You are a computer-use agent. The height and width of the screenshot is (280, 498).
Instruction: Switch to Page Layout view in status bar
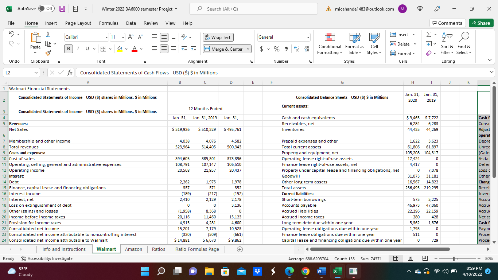[x=410, y=258]
